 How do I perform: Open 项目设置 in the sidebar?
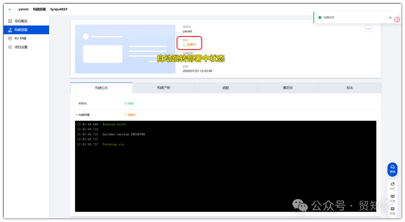[26, 47]
